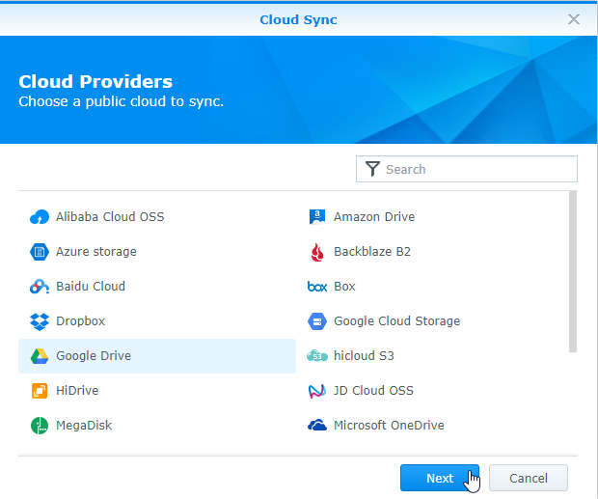598x499 pixels.
Task: Focus the Search input field
Action: click(x=467, y=169)
